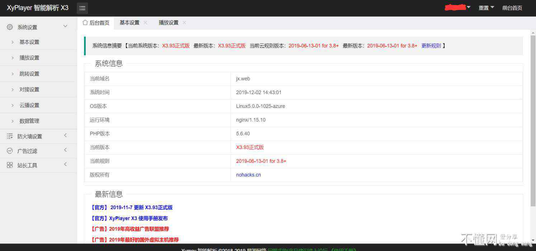This screenshot has height=251, width=536.
Task: Click the gear icon beside 系统设置
Action: click(10, 27)
